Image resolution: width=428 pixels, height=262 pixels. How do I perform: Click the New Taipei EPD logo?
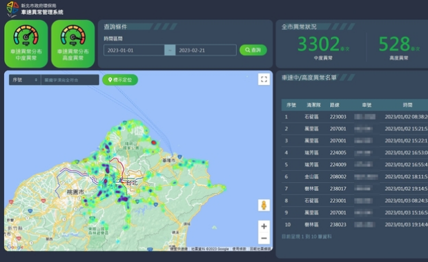(x=12, y=9)
